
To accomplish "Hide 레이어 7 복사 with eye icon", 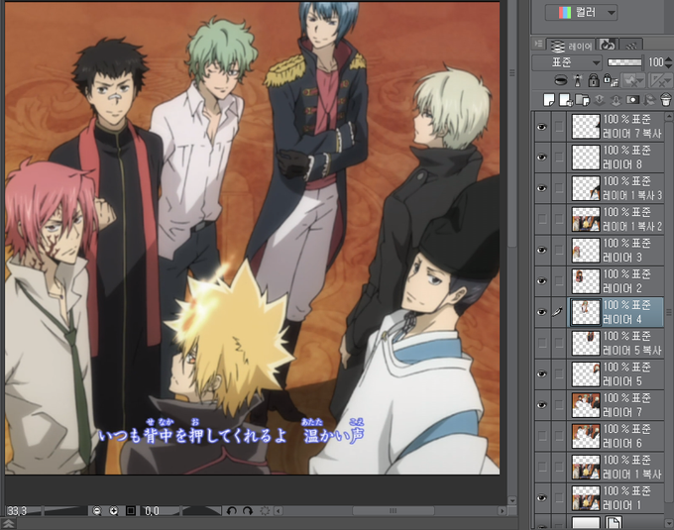I will [542, 127].
